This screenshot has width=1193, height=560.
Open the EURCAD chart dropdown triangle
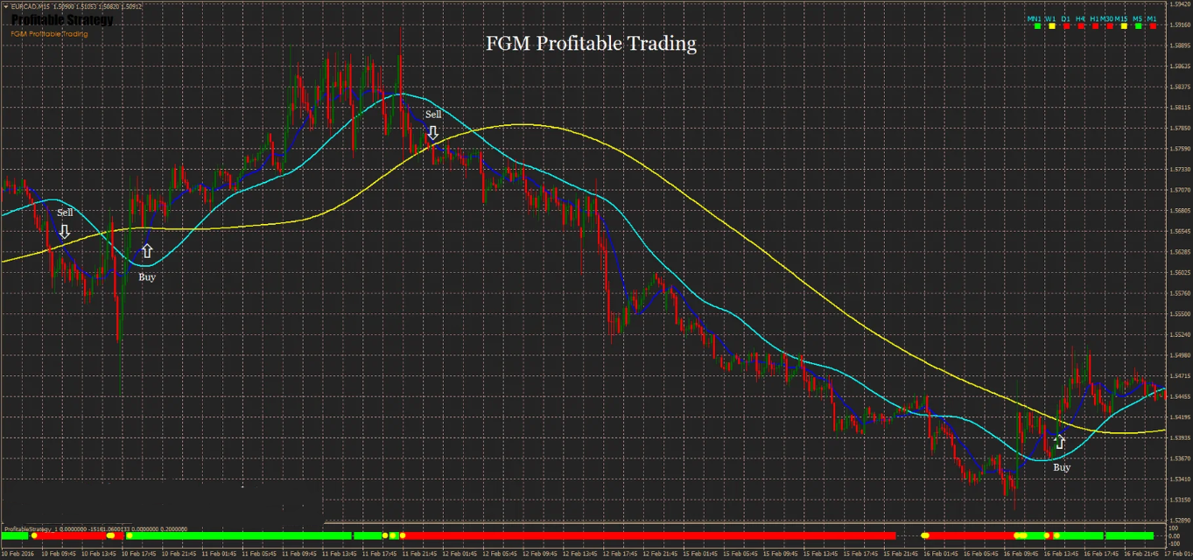(x=5, y=5)
